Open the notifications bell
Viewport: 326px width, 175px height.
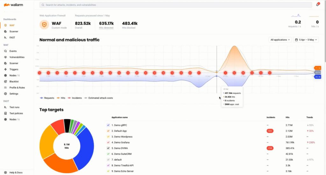point(317,5)
